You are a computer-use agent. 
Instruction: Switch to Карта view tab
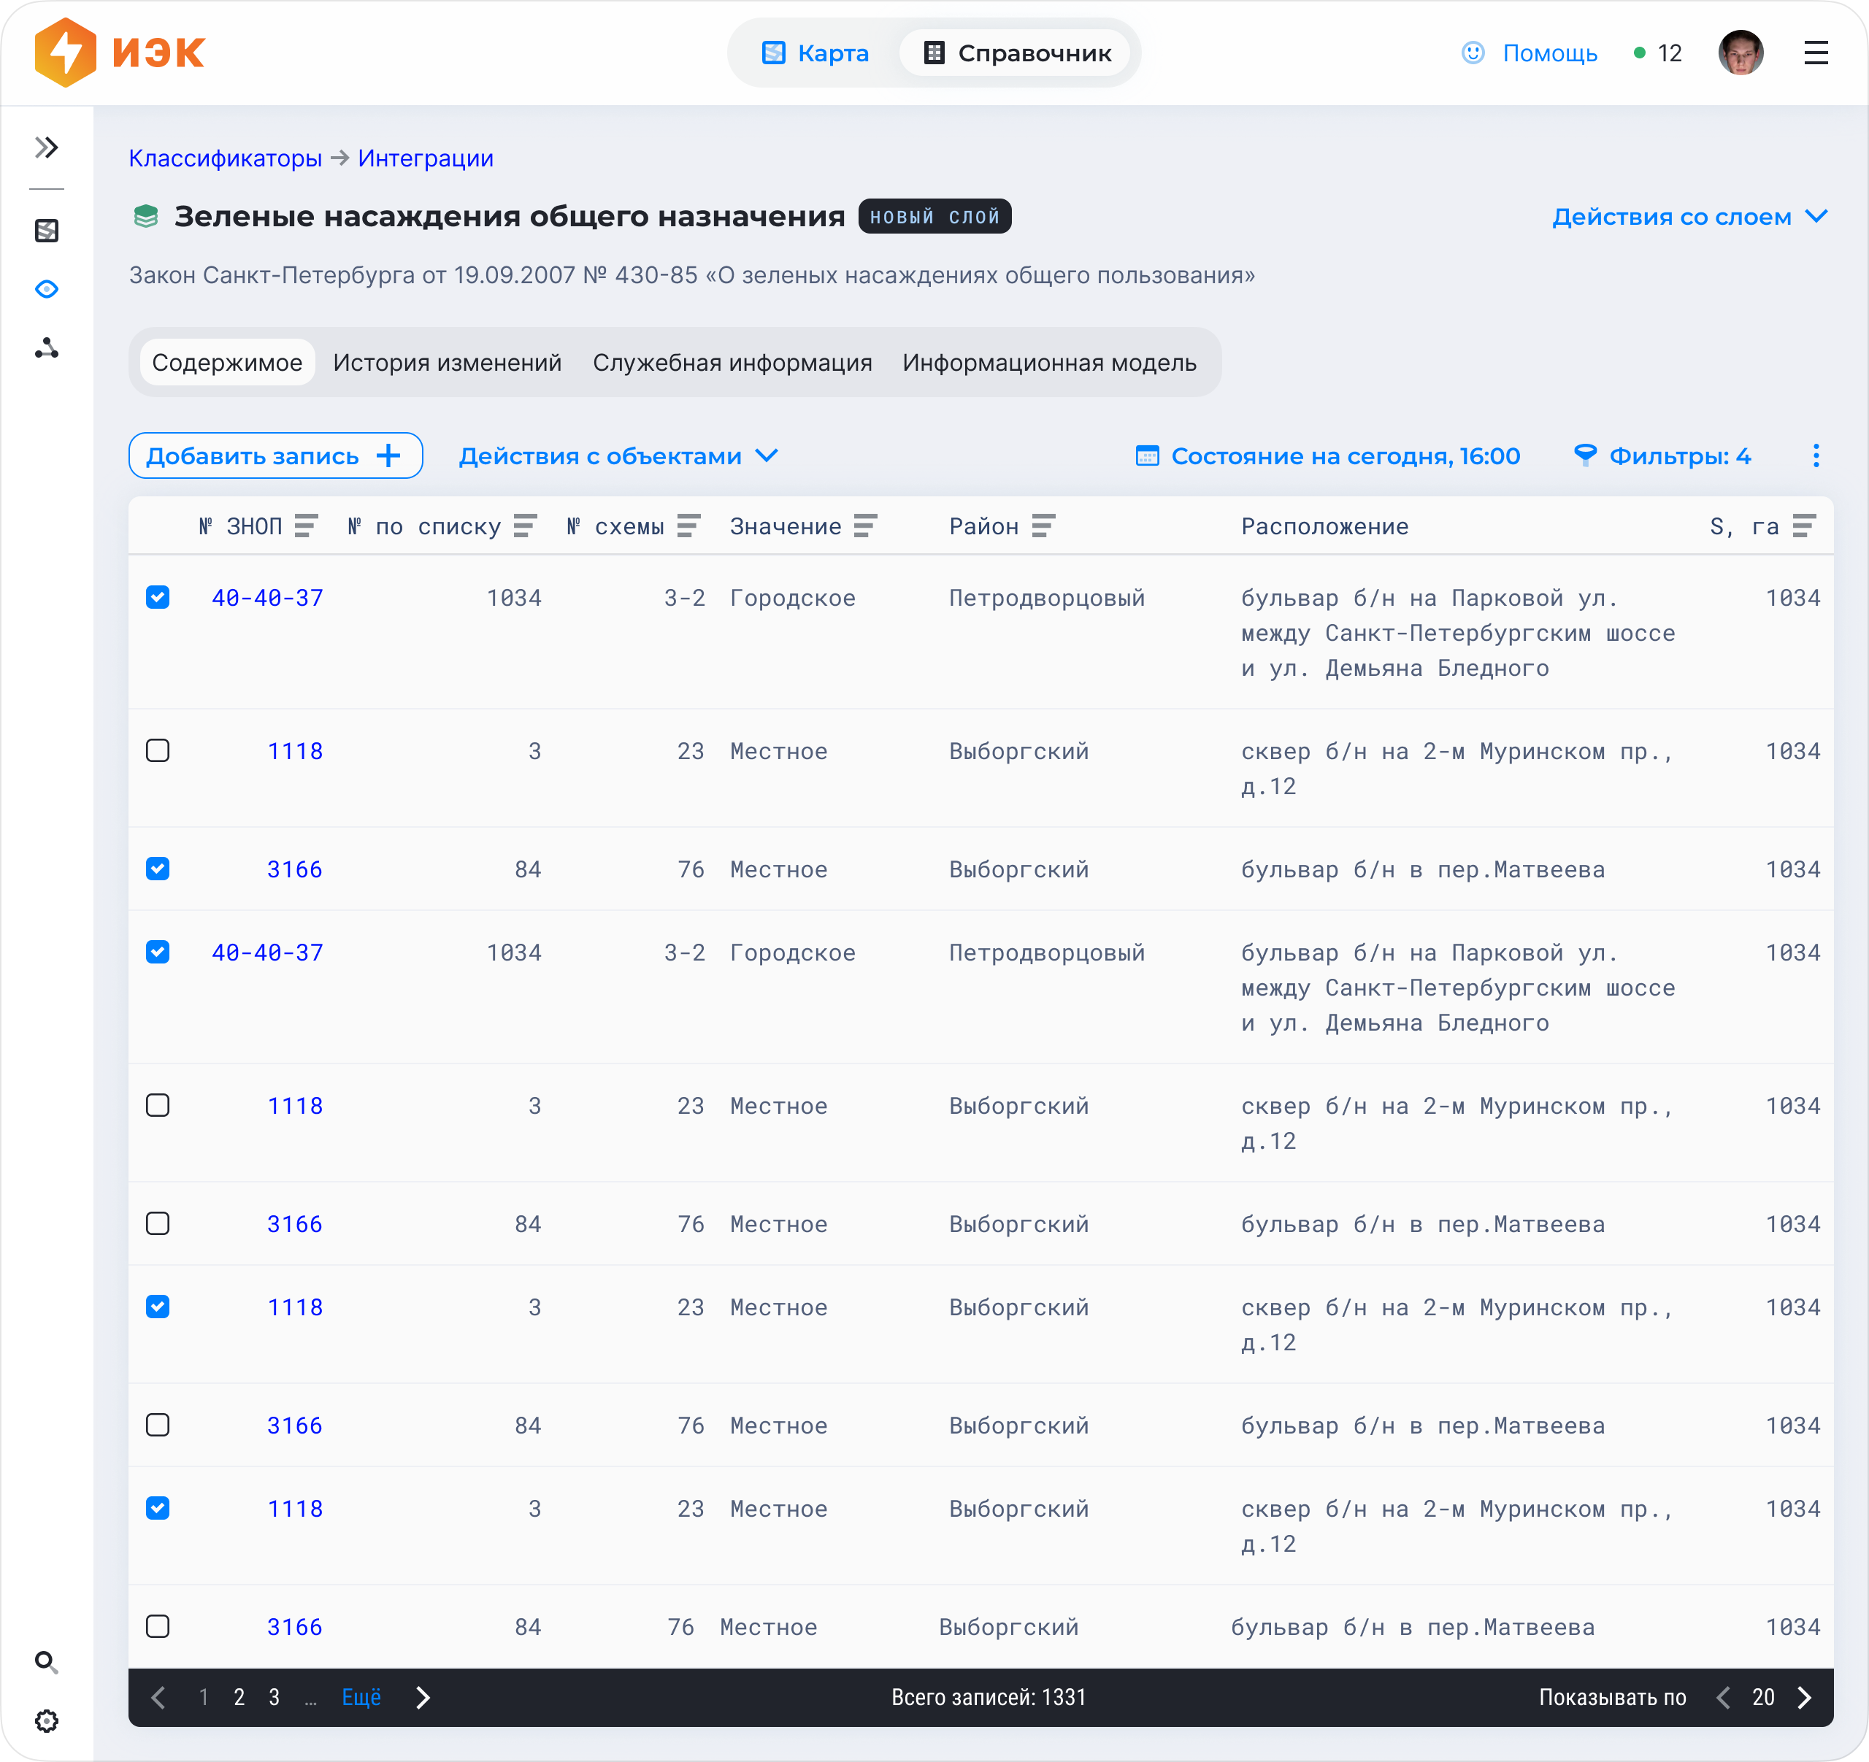tap(815, 53)
